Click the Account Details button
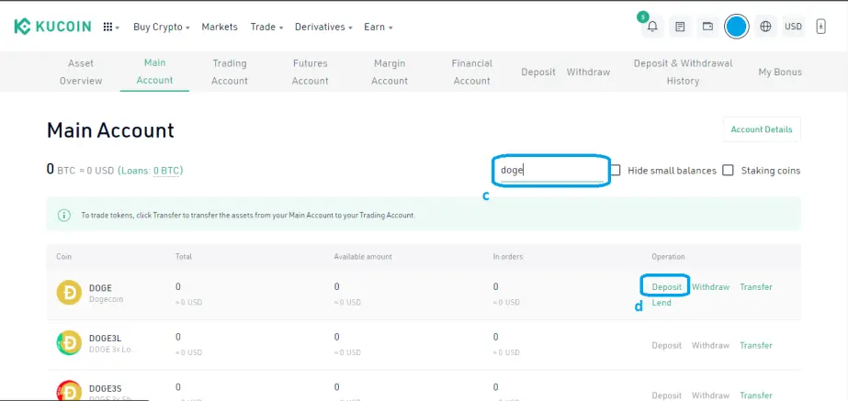848x401 pixels. coord(762,129)
